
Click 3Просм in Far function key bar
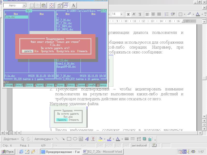coord(28,85)
